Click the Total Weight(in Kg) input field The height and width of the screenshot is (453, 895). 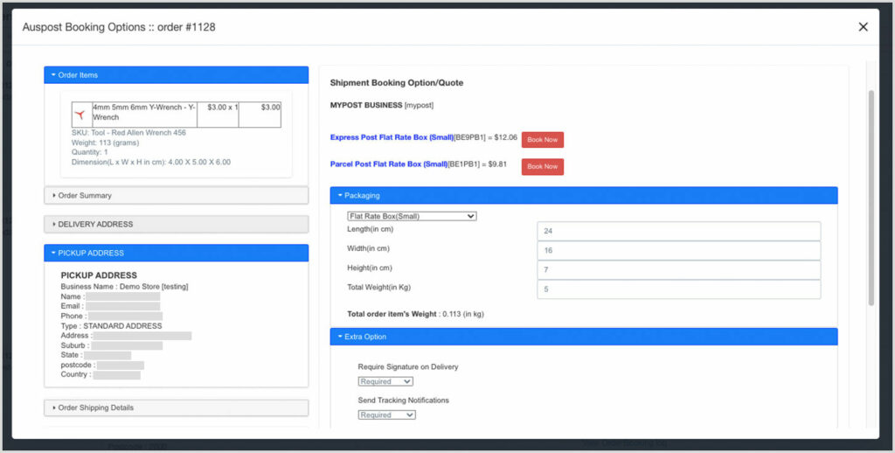pyautogui.click(x=678, y=289)
